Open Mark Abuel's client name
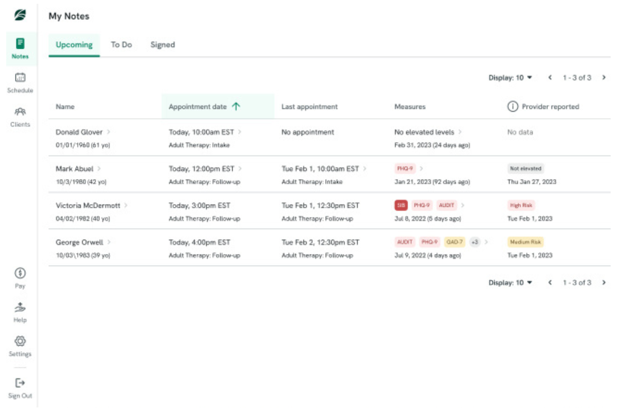 tap(74, 169)
